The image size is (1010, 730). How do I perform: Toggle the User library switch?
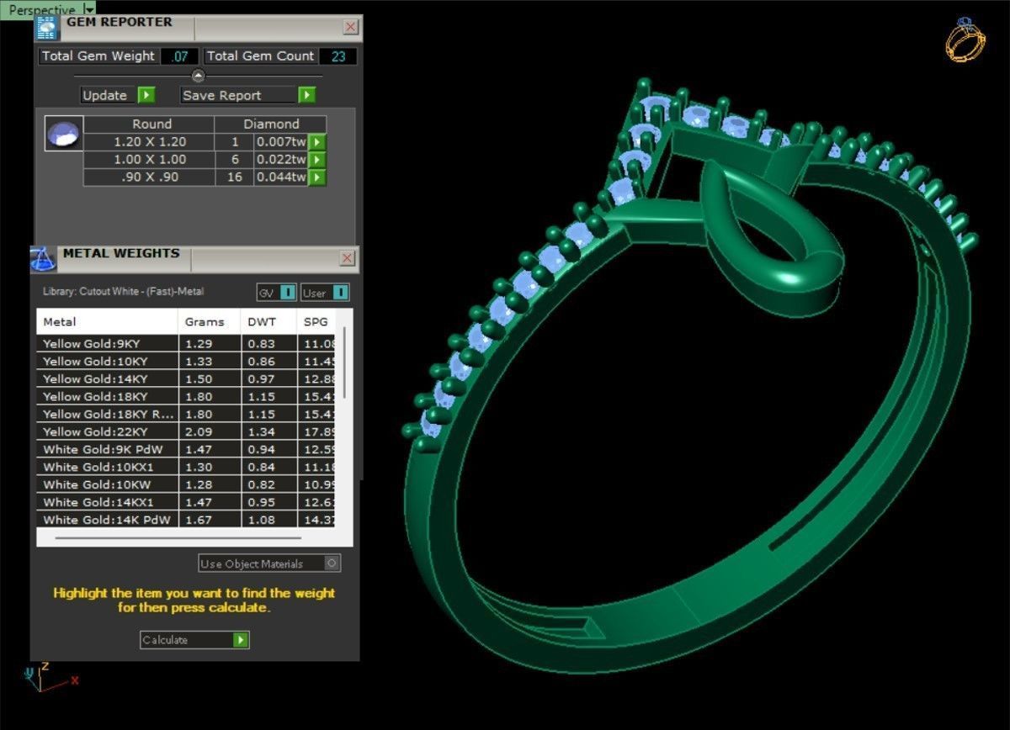[325, 293]
